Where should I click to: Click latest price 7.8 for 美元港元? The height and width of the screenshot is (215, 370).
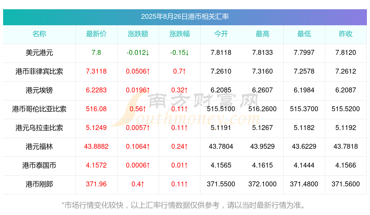click(97, 53)
